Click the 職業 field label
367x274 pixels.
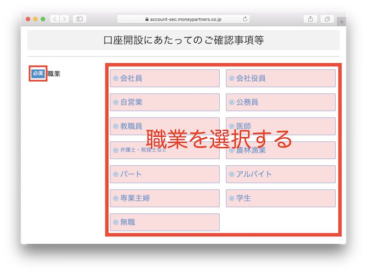54,74
